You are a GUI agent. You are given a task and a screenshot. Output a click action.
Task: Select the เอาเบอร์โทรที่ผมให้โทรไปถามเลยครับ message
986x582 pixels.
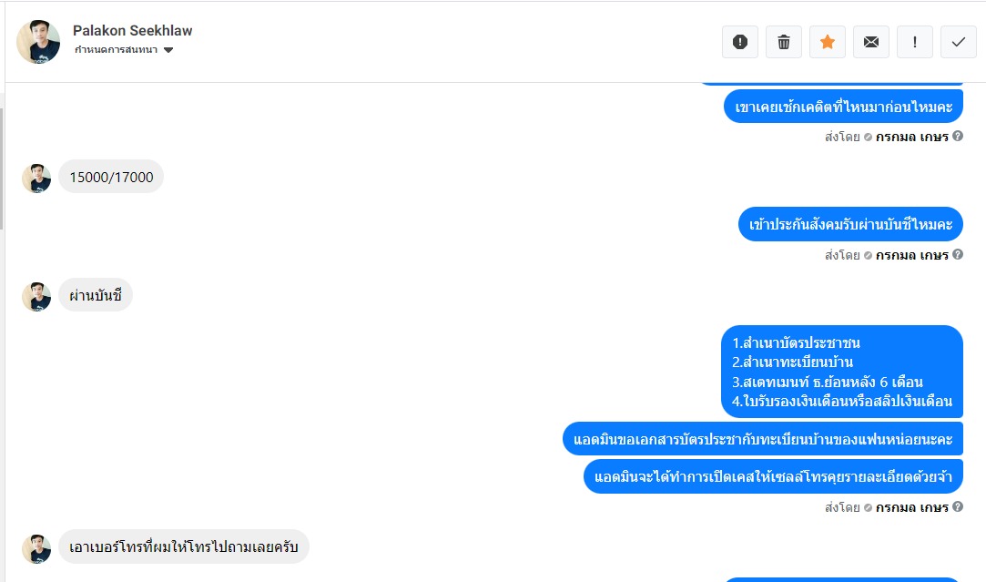pos(184,546)
